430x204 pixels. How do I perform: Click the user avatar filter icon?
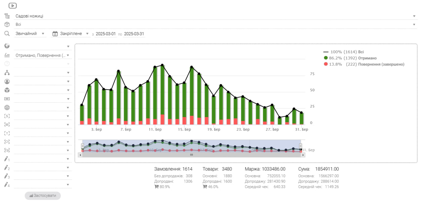[x=7, y=81]
